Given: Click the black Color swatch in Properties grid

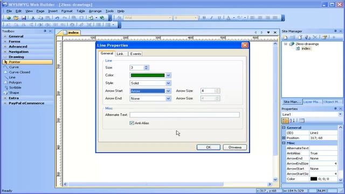Looking at the screenshot, I should [x=314, y=179].
